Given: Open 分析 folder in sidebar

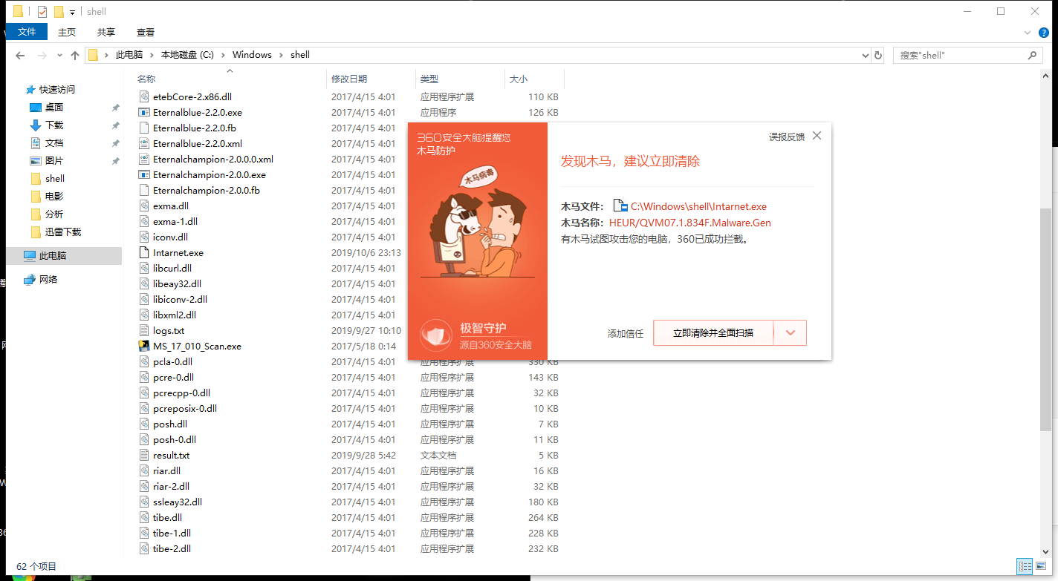Looking at the screenshot, I should 54,214.
